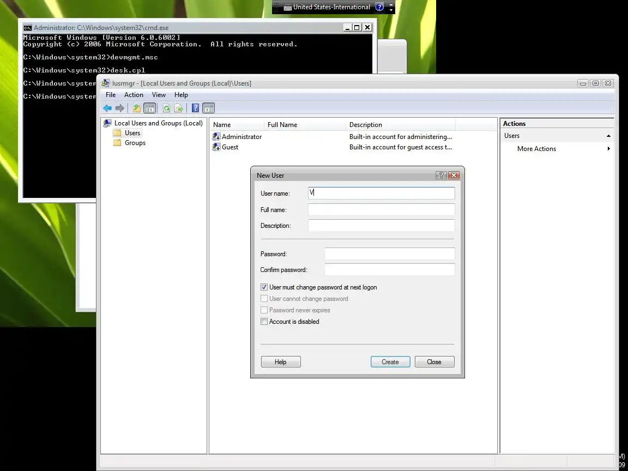
Task: Uncheck User must change password at next logon
Action: pyautogui.click(x=264, y=287)
